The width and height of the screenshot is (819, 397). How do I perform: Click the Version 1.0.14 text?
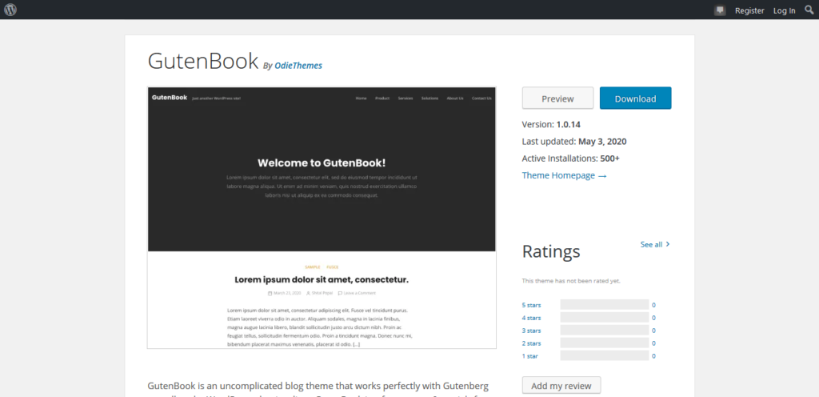click(x=551, y=125)
